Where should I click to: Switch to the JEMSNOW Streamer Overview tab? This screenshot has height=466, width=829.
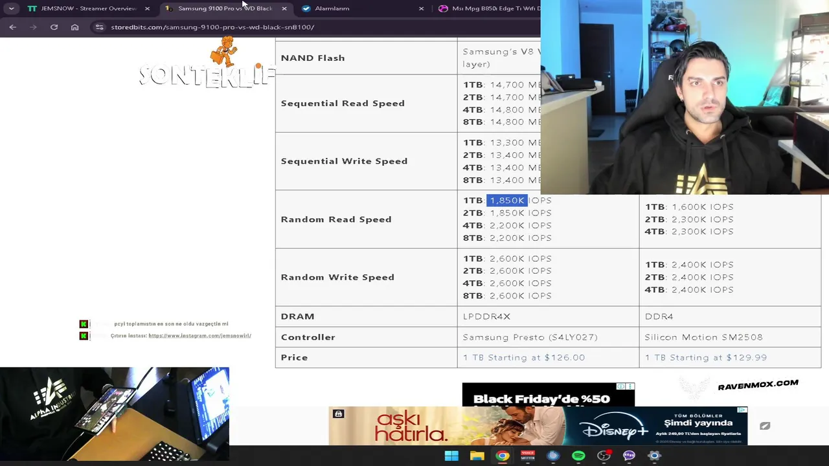pos(89,8)
